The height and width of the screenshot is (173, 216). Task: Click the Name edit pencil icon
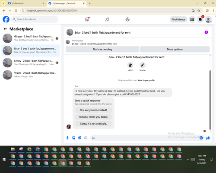point(143,65)
